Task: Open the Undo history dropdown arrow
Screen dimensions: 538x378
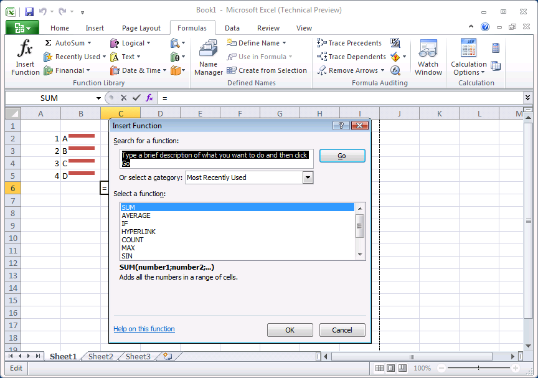Action: (52, 12)
